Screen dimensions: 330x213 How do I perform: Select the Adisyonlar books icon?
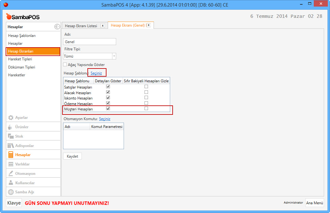(11, 146)
